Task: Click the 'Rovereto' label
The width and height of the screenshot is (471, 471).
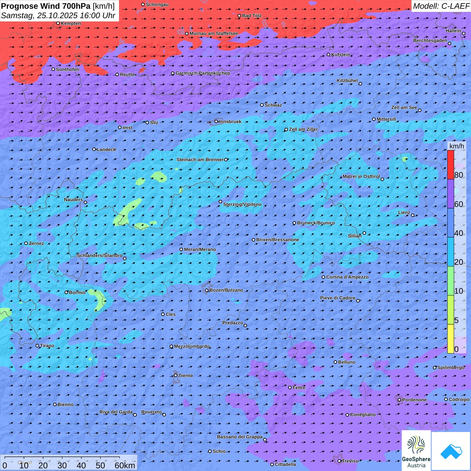Action: 151,412
